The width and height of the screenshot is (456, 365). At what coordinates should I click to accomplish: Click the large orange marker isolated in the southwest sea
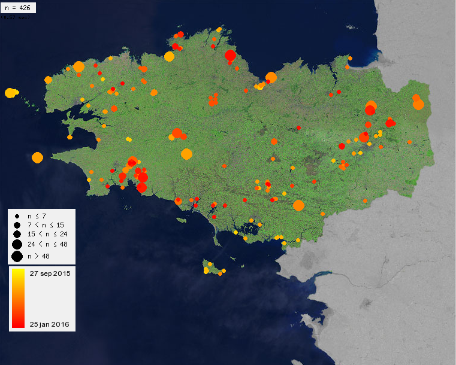click(37, 158)
